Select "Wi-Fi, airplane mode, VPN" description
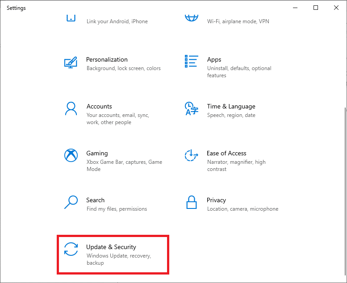Image resolution: width=347 pixels, height=283 pixels. pyautogui.click(x=238, y=21)
